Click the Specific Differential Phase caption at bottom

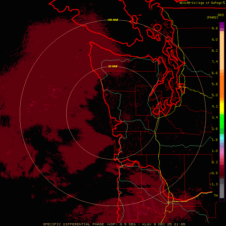coord(114,224)
